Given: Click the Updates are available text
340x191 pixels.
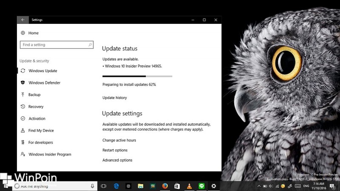Looking at the screenshot, I should 120,59.
